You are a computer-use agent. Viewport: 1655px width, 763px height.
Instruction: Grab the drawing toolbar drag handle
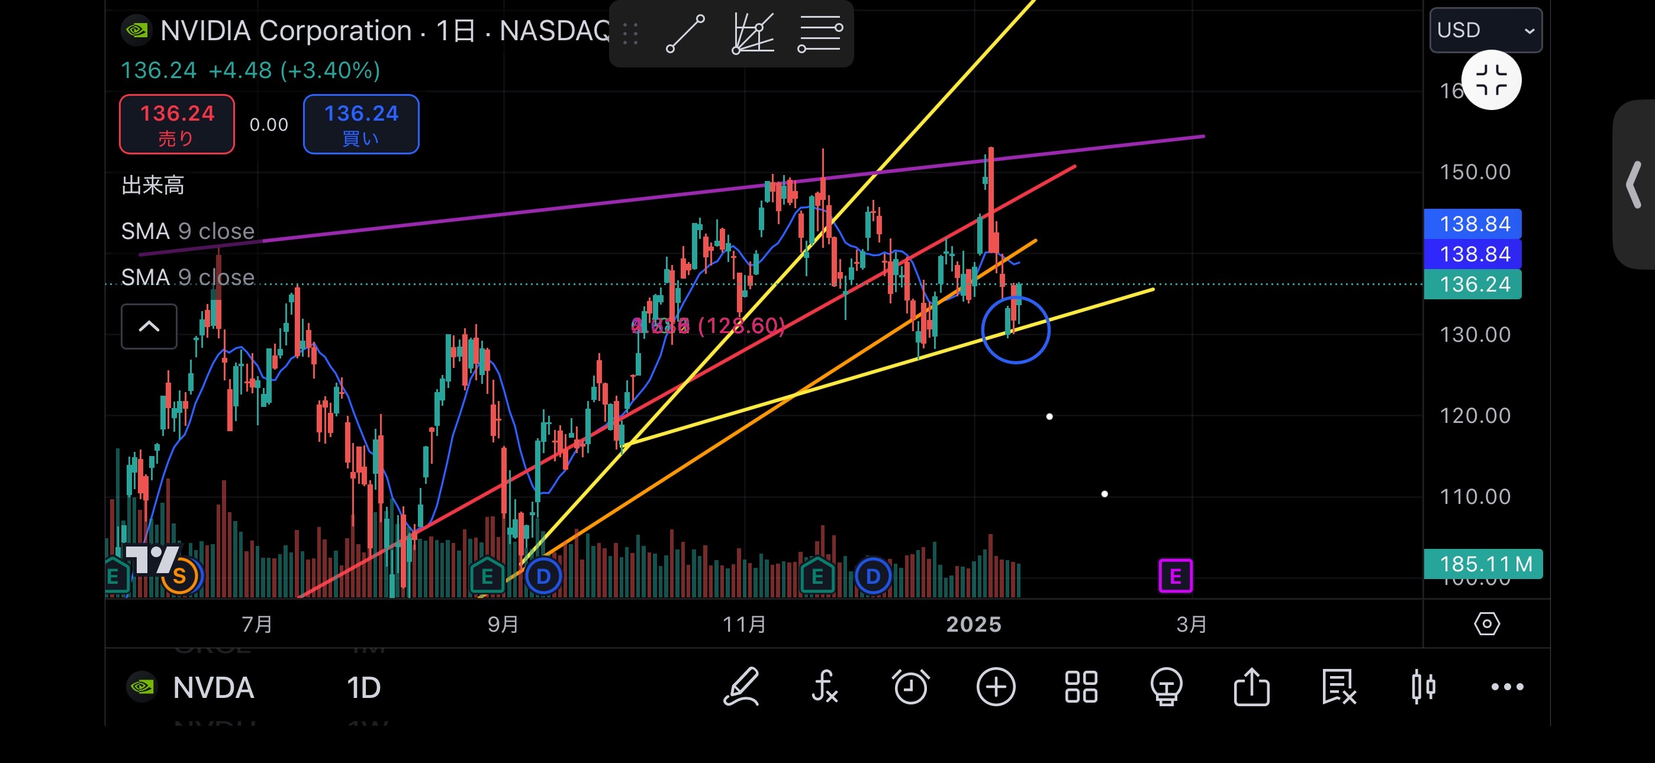(x=630, y=33)
